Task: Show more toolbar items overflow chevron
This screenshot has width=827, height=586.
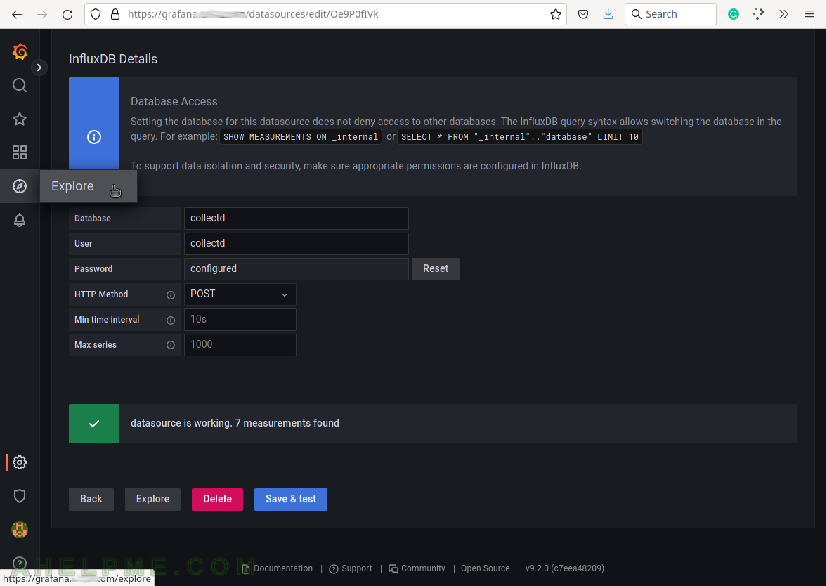Action: [783, 14]
